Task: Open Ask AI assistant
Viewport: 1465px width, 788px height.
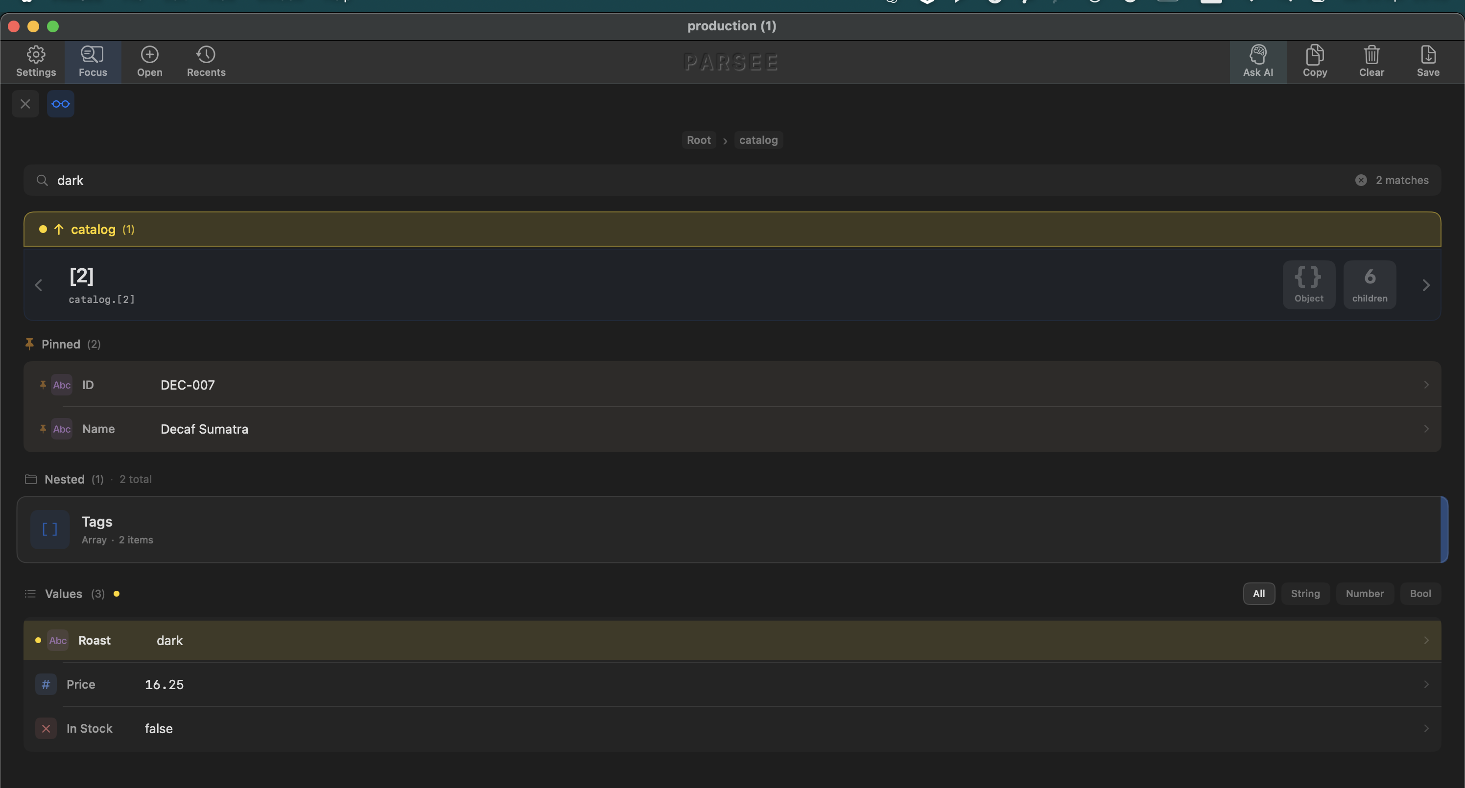Action: tap(1258, 62)
